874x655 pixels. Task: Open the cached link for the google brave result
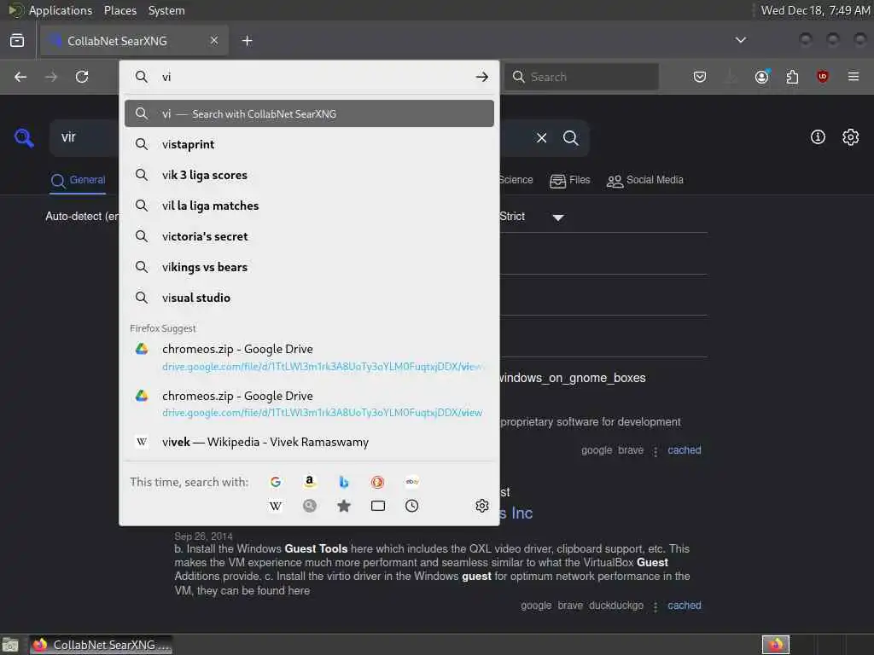(685, 450)
